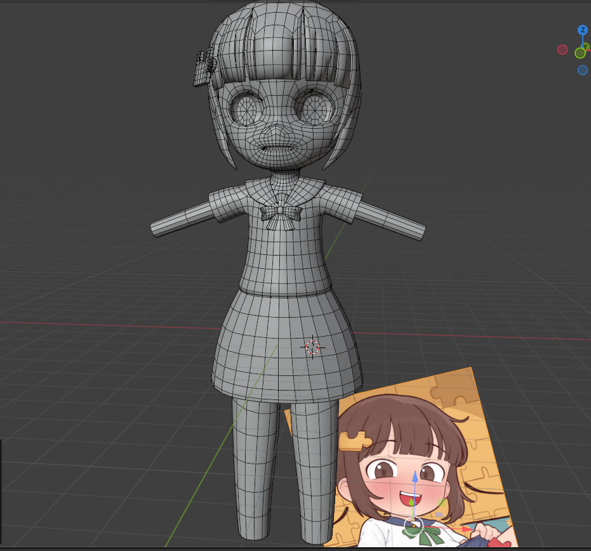Click the small blue plane handle of move gizmo
The height and width of the screenshot is (551, 591).
(x=439, y=514)
